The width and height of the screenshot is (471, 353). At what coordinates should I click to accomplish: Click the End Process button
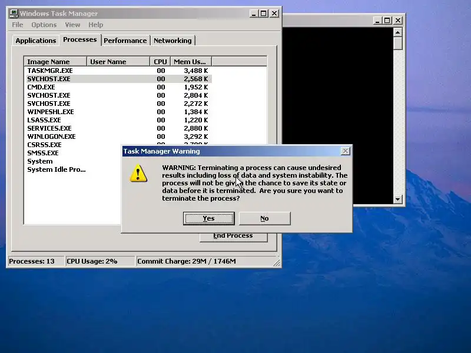click(233, 237)
